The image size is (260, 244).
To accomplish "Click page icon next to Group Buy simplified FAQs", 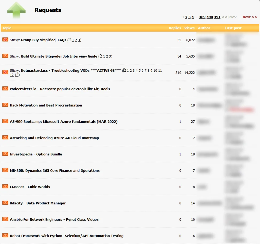I will (x=70, y=40).
